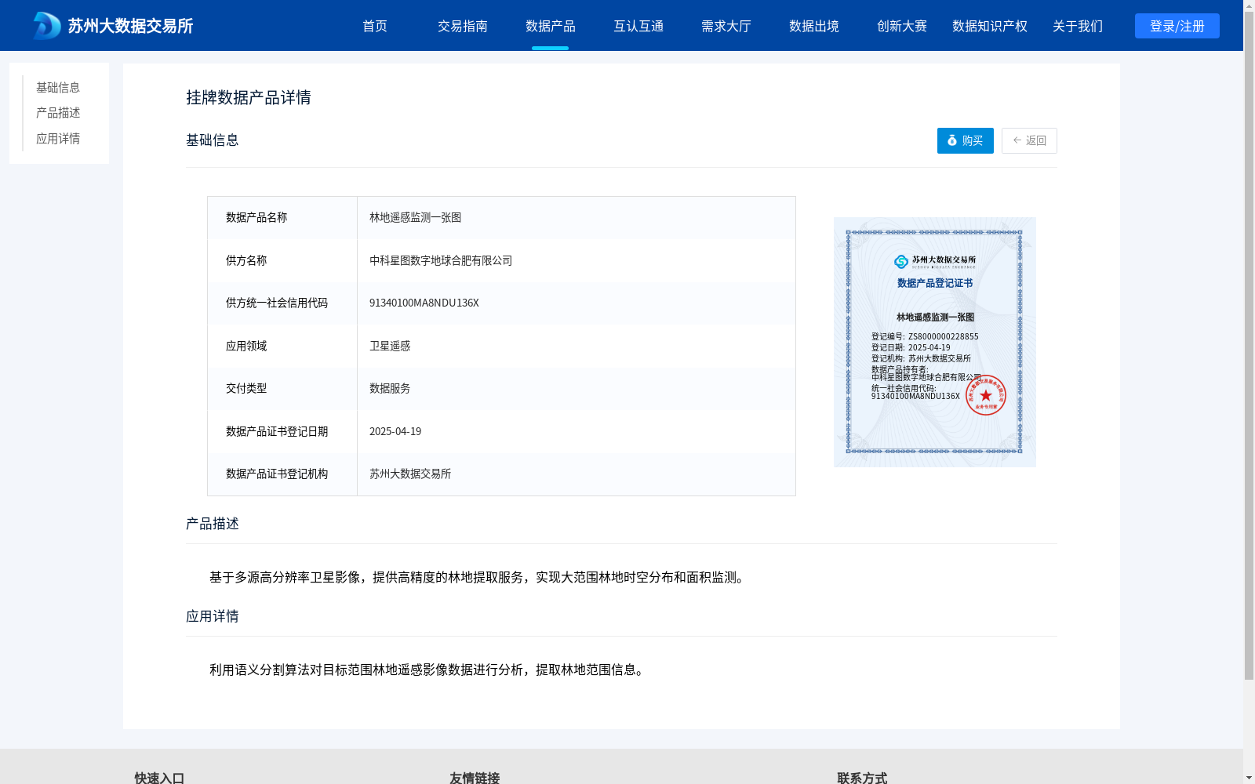Click the product description paragraph text
1255x784 pixels.
pos(478,578)
